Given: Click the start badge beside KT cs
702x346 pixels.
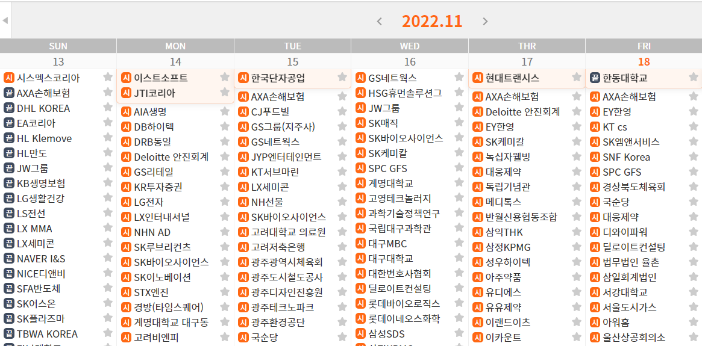Looking at the screenshot, I should coord(595,127).
